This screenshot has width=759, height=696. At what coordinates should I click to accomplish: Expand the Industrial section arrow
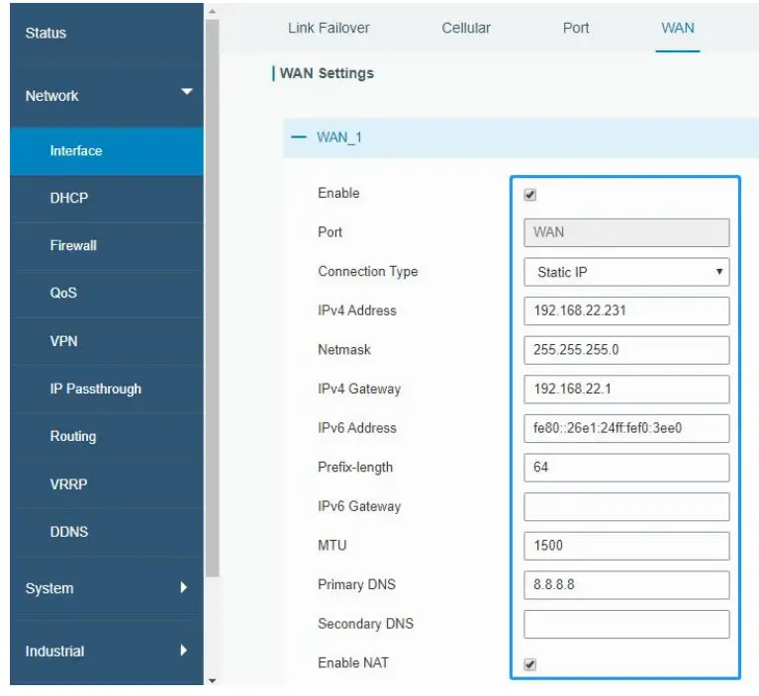pos(183,651)
